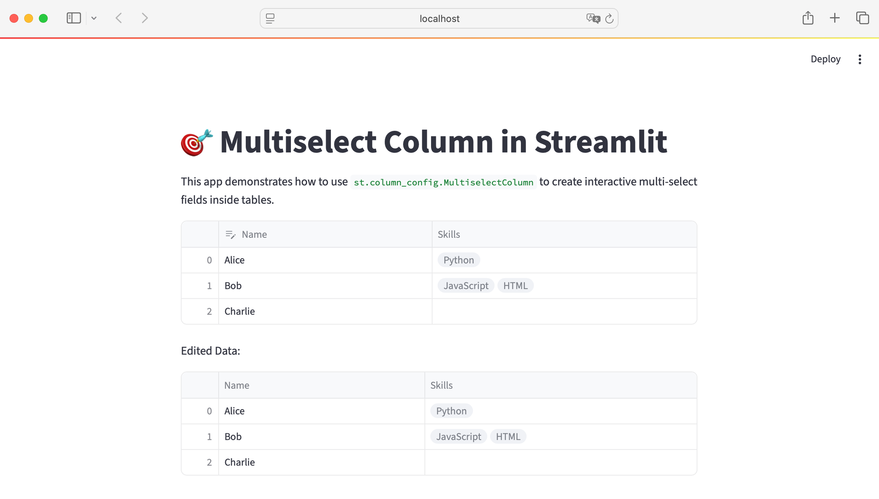Click the translate icon in address bar

(x=593, y=18)
